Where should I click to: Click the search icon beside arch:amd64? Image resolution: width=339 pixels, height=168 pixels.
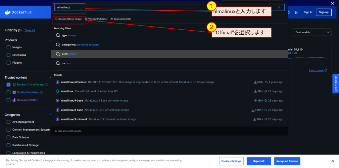[x=58, y=54]
